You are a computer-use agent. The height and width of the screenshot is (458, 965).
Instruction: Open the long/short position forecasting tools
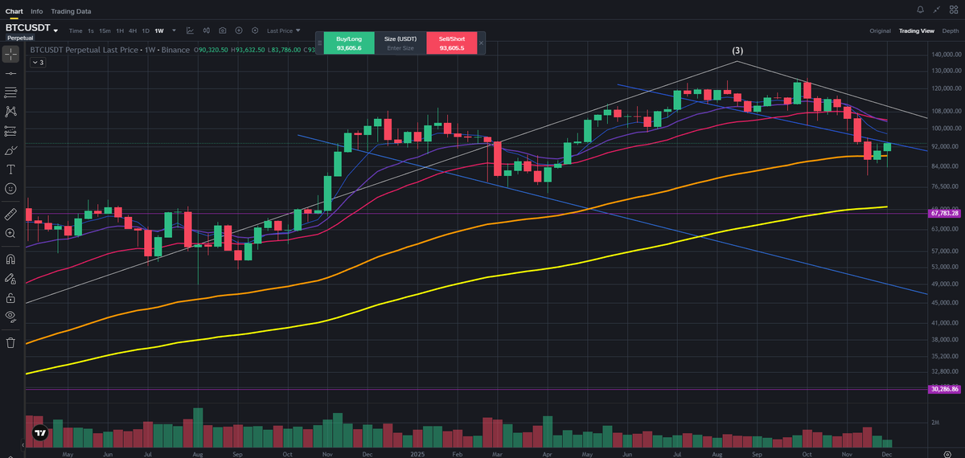(10, 131)
